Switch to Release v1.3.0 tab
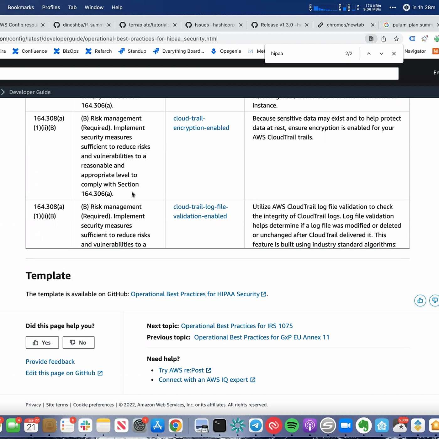The width and height of the screenshot is (439, 439). pos(280,25)
